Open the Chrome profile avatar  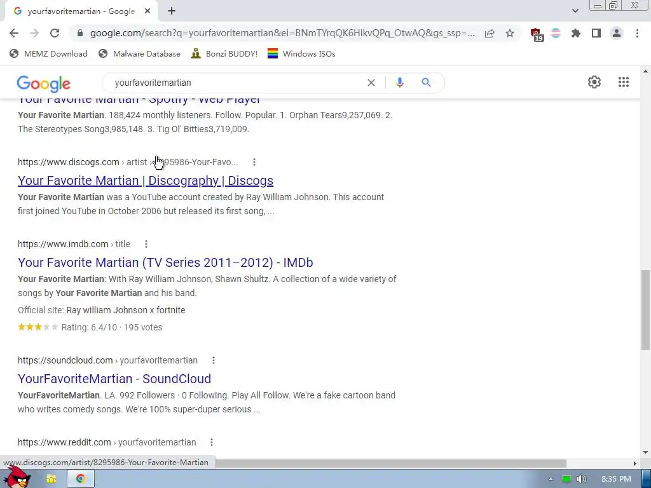tap(617, 33)
